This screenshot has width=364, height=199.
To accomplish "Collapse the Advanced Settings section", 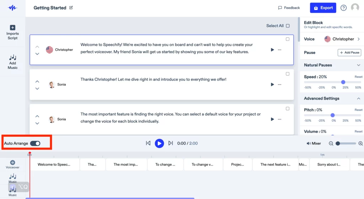I will click(x=358, y=99).
